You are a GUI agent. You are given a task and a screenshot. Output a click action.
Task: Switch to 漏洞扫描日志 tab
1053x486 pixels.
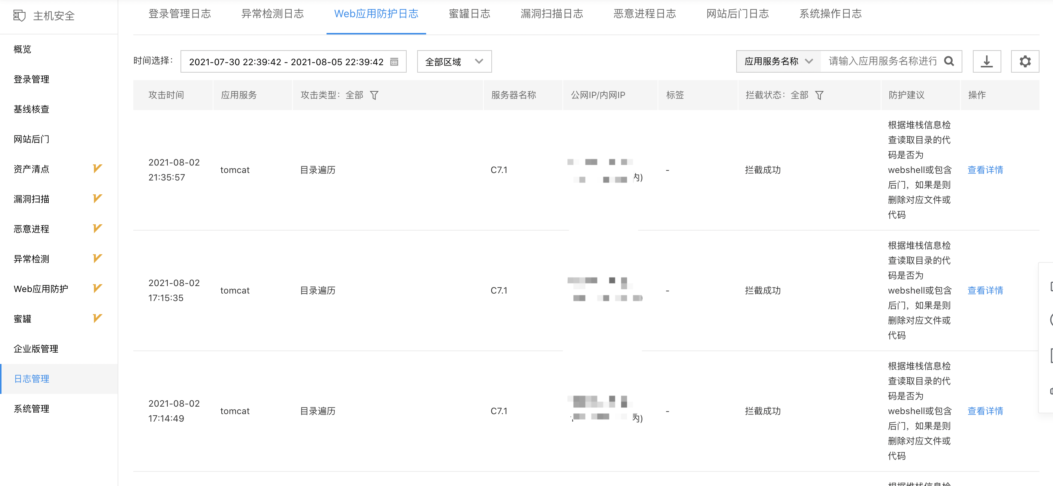tap(552, 14)
